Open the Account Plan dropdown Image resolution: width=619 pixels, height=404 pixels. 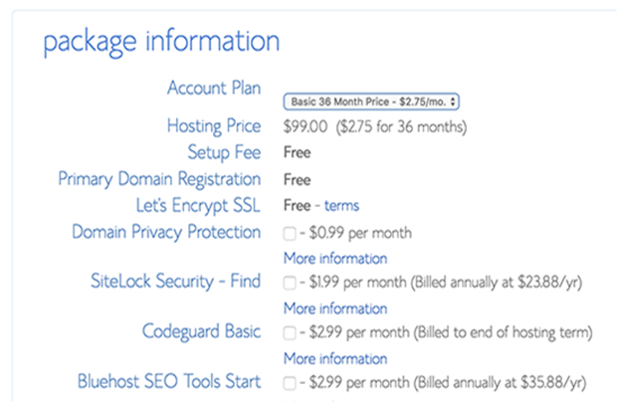click(371, 101)
